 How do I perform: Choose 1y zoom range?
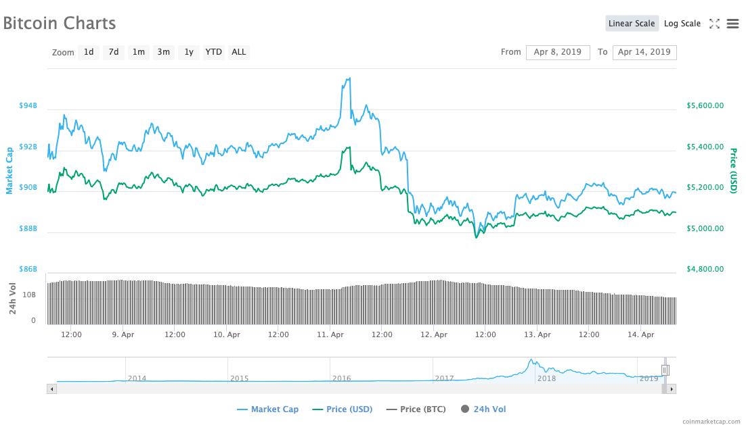189,52
